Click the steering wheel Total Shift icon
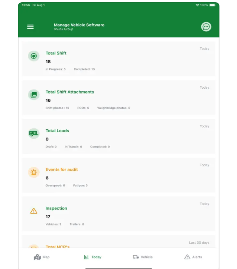This screenshot has width=237, height=269. [34, 56]
